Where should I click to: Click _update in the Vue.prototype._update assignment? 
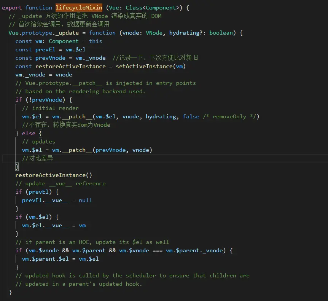coord(67,33)
